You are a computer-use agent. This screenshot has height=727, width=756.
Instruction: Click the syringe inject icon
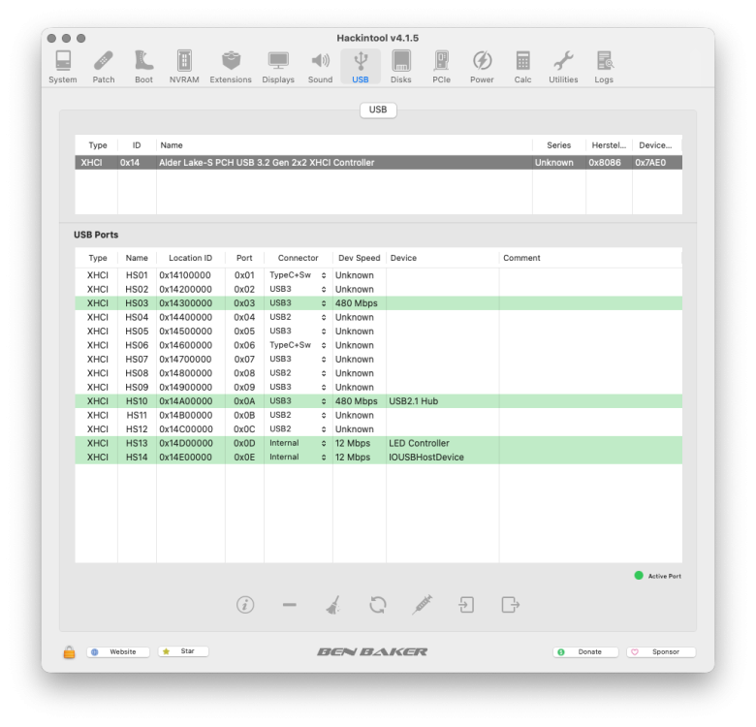422,605
